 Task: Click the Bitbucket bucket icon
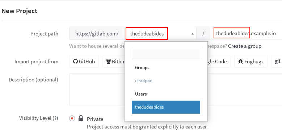108,62
